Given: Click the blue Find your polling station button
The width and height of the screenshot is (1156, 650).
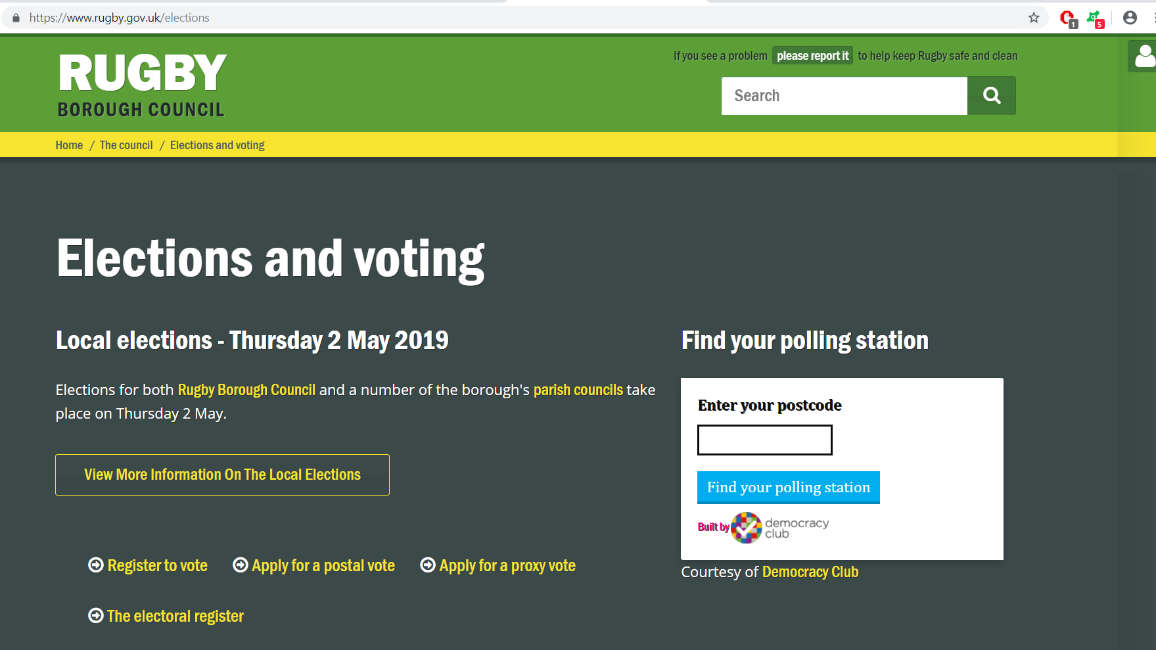Looking at the screenshot, I should tap(788, 487).
